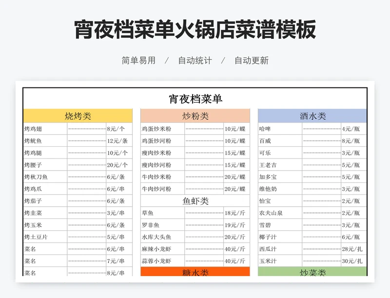The image size is (390, 298).
Task: Select the 鱼虾类 section header
Action: pos(195,201)
